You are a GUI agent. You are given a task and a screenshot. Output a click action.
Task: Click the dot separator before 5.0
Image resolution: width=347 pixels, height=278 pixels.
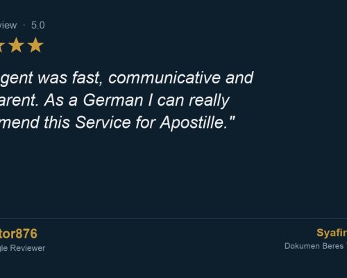point(24,25)
